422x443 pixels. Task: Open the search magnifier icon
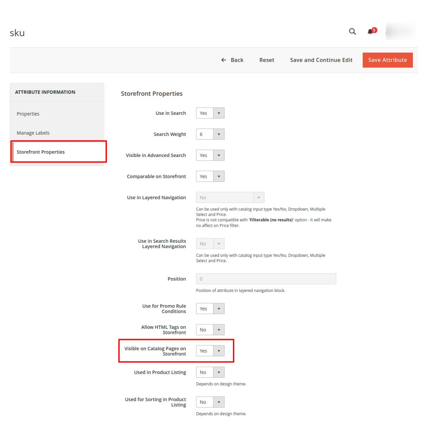[352, 32]
